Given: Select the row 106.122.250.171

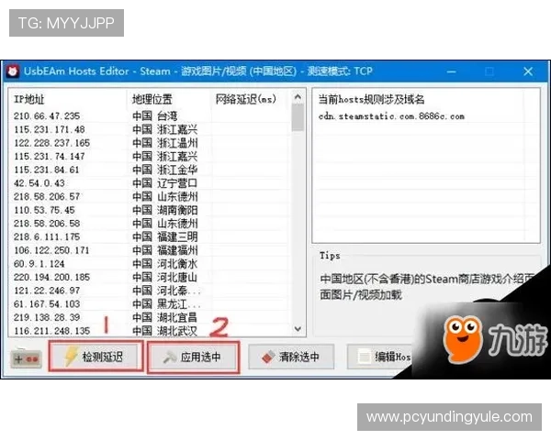Looking at the screenshot, I should pyautogui.click(x=150, y=250).
